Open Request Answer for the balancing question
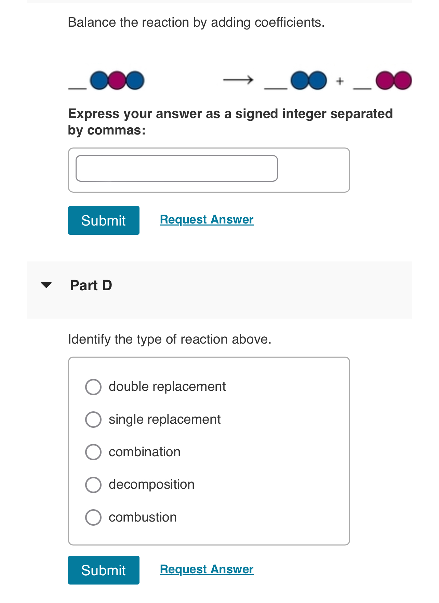This screenshot has width=439, height=603. 207,219
